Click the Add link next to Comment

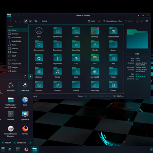[137, 79]
